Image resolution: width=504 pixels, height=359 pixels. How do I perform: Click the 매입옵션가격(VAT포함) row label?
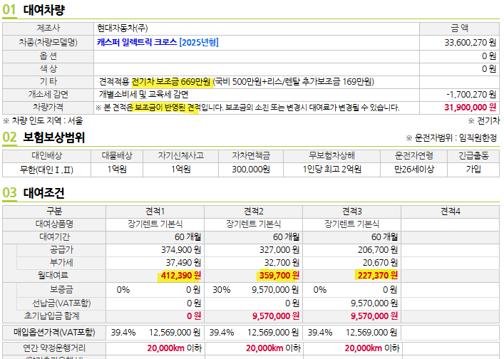pos(54,333)
